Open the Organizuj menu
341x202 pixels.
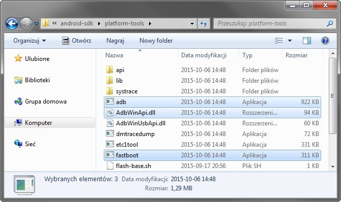pos(30,41)
